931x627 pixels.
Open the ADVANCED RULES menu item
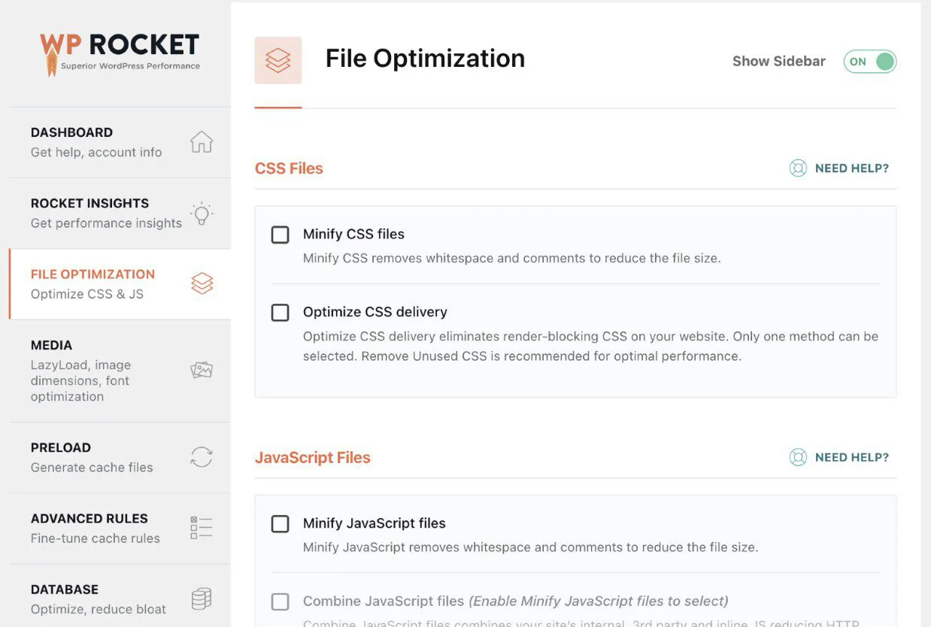(120, 529)
